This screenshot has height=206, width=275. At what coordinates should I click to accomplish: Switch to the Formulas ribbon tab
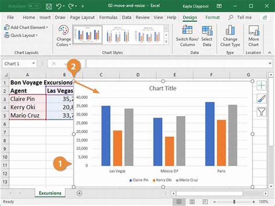click(x=108, y=18)
